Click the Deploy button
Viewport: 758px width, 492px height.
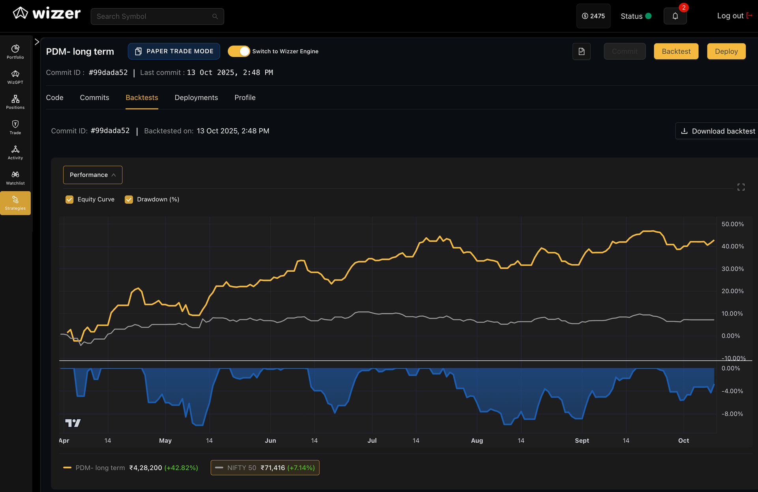(726, 51)
